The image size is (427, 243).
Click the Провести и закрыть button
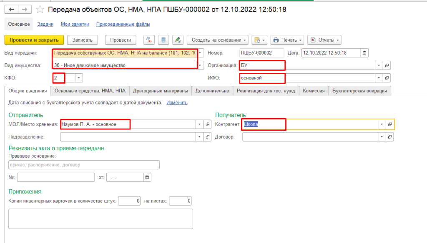coord(34,40)
